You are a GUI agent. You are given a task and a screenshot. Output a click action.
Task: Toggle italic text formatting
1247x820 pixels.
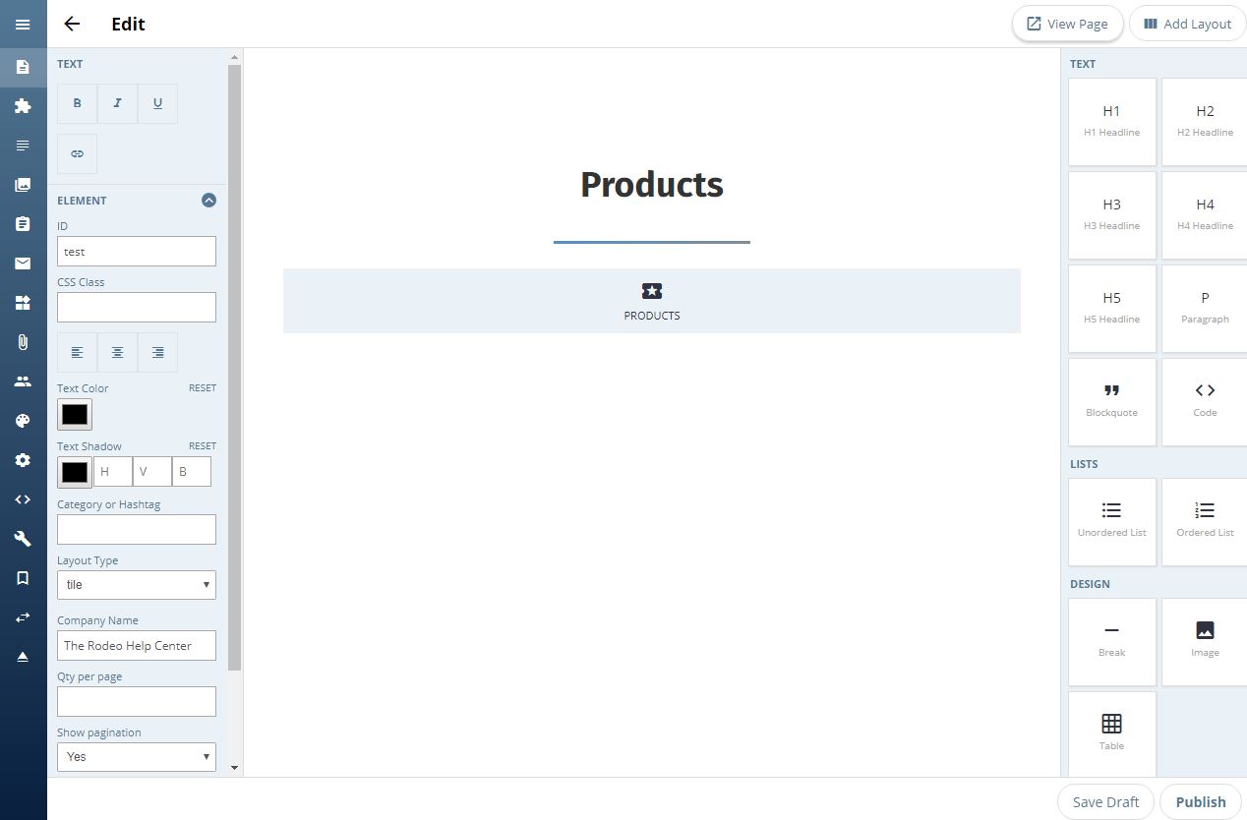point(117,103)
